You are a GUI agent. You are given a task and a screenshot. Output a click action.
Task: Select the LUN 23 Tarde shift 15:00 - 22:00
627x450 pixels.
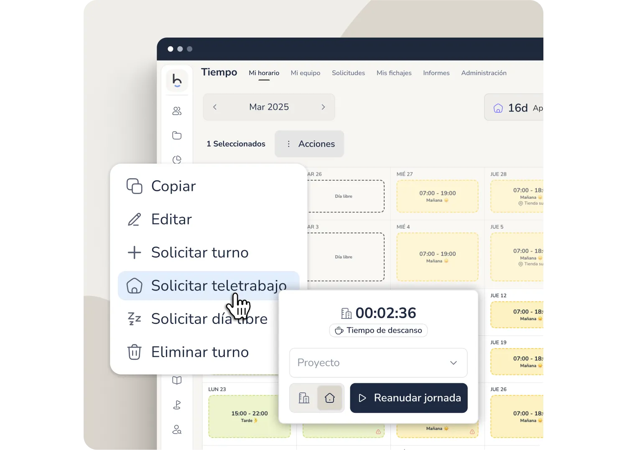(250, 416)
